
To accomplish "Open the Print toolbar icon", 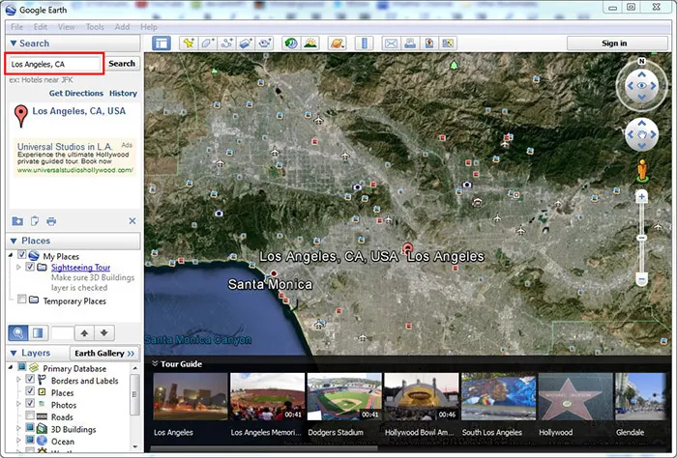I will (x=410, y=43).
